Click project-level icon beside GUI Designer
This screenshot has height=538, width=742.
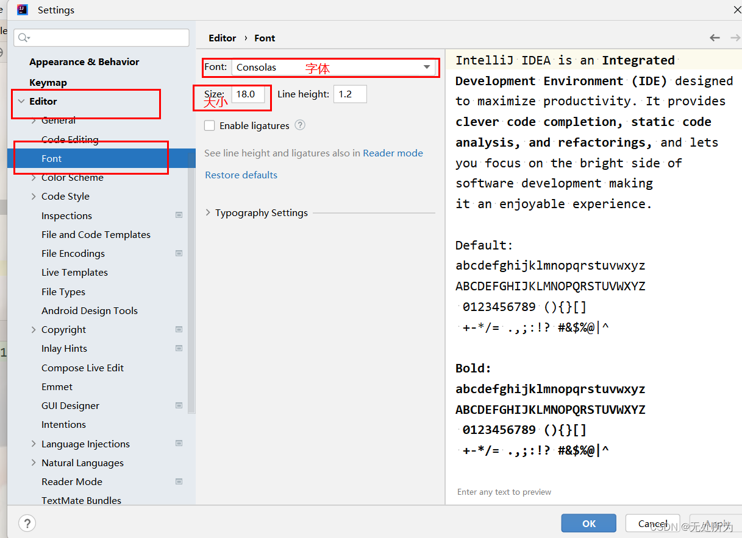179,405
